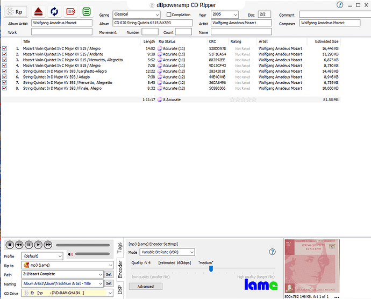371x299 pixels.
Task: Switch to the Tags tab
Action: pyautogui.click(x=120, y=248)
